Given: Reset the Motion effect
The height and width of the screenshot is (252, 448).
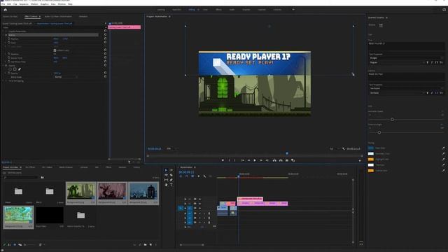Looking at the screenshot, I should 105,35.
